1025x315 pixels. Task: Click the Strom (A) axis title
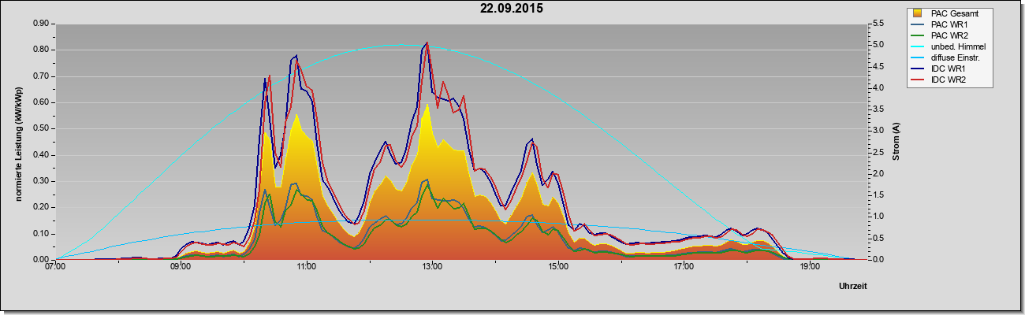(896, 142)
